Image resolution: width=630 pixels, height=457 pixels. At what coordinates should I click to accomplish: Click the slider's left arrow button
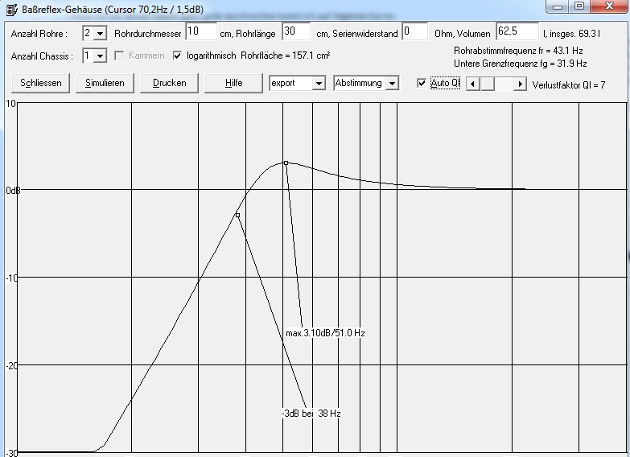472,84
